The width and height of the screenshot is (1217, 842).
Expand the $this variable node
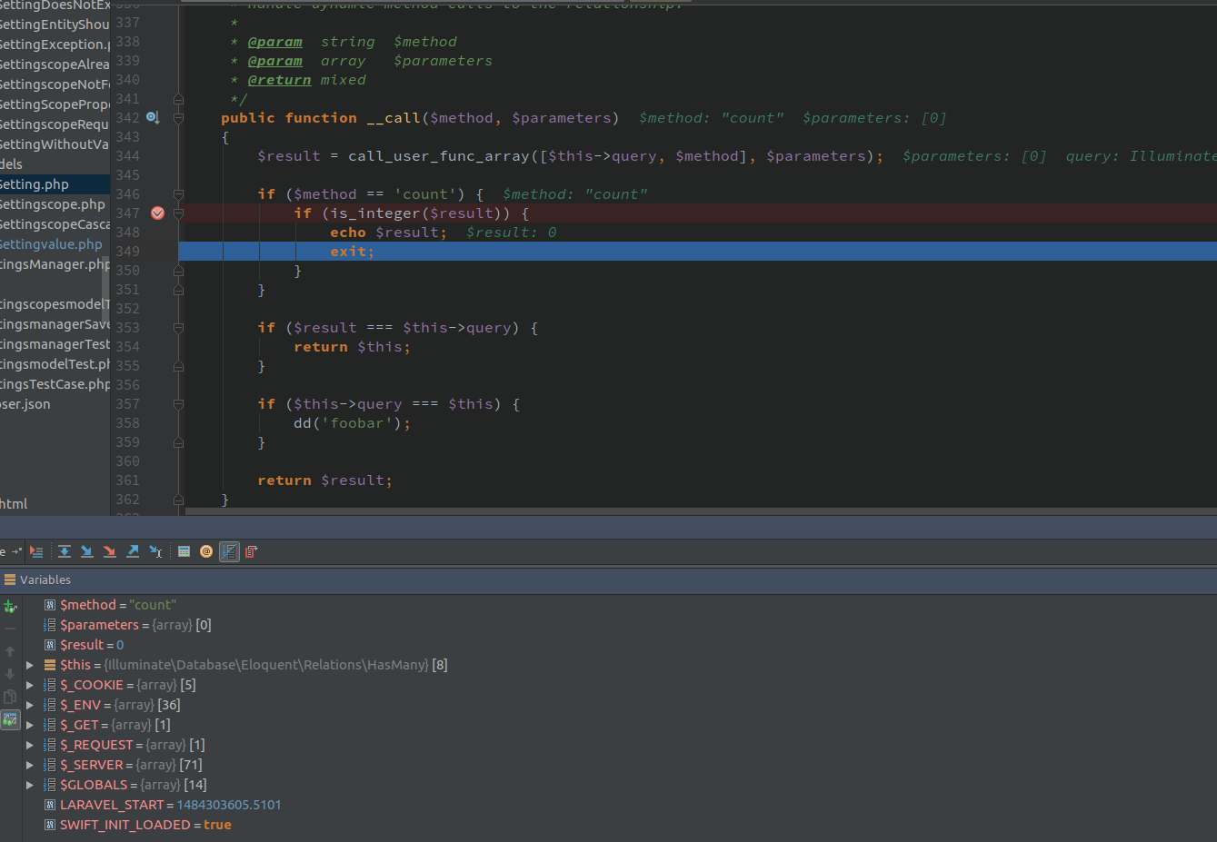coord(30,665)
